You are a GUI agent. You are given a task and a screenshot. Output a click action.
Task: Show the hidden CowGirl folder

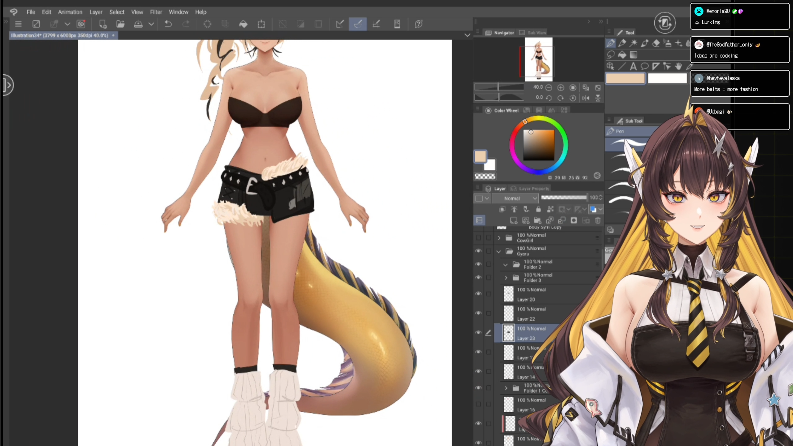pyautogui.click(x=478, y=238)
